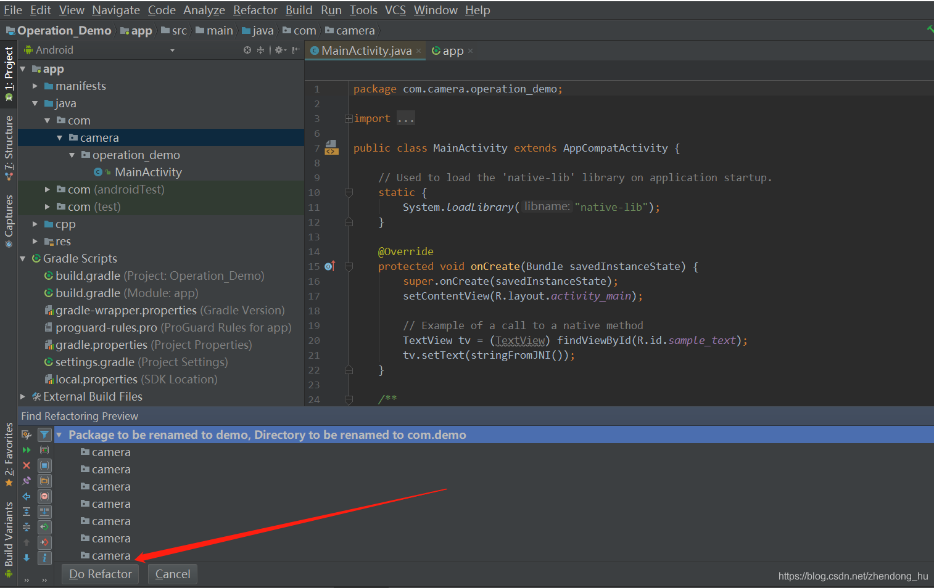Toggle autoscroll to source button
Image resolution: width=934 pixels, height=588 pixels.
click(44, 512)
